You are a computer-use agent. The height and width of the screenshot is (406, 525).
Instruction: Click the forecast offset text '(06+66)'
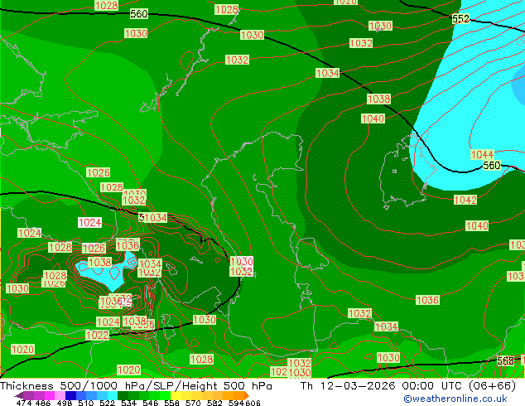tap(492, 386)
